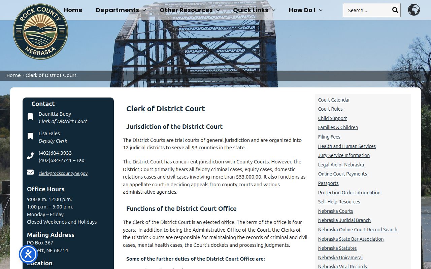Expand the Other Resources menu
Screen dimensions: 431x269
(x=190, y=10)
